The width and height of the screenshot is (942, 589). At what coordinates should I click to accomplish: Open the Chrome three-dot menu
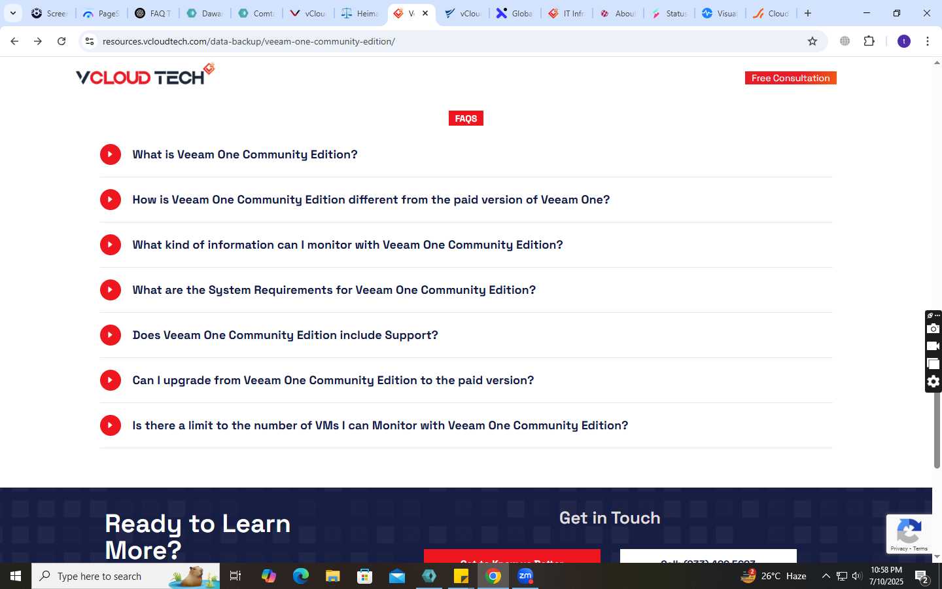coord(928,41)
